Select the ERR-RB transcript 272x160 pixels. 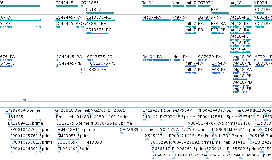tap(218, 33)
